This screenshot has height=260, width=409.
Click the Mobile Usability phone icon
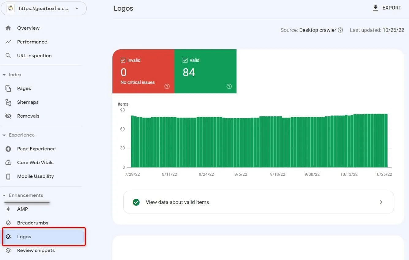click(x=8, y=176)
